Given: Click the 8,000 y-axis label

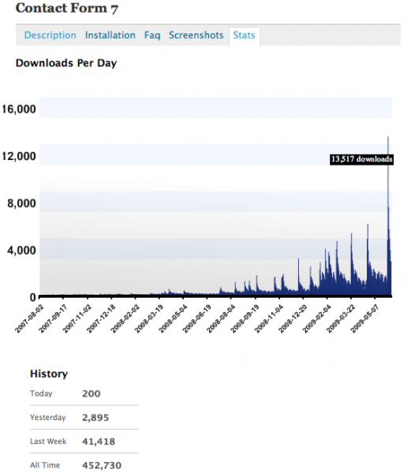Looking at the screenshot, I should coord(21,203).
